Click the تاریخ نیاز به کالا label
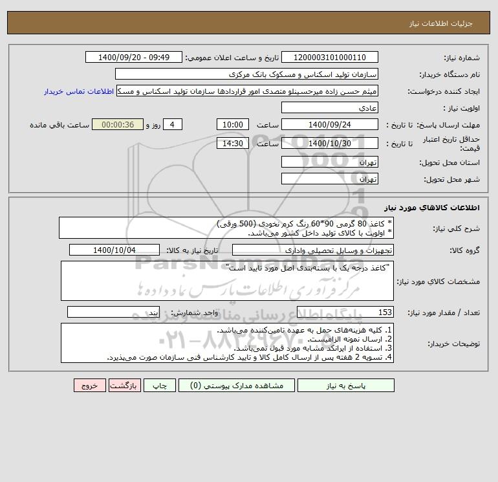 (x=193, y=250)
